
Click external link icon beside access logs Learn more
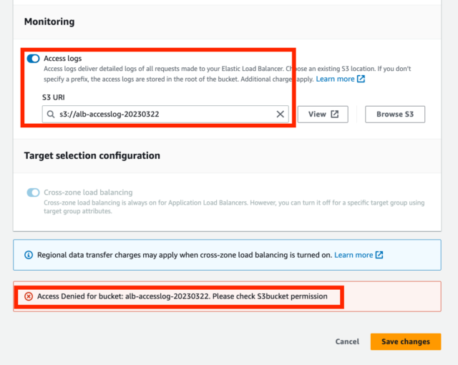pyautogui.click(x=361, y=79)
